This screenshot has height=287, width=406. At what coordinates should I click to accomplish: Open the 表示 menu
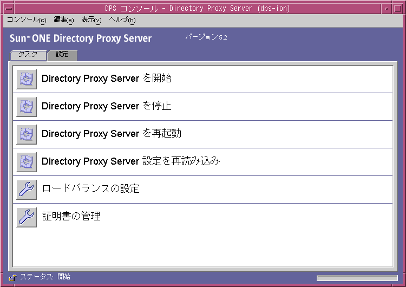(91, 20)
